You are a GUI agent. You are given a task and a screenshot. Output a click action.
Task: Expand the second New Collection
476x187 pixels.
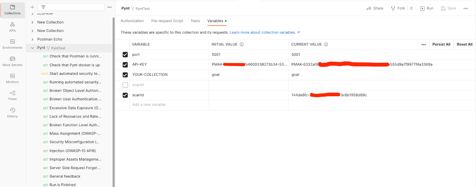click(32, 31)
